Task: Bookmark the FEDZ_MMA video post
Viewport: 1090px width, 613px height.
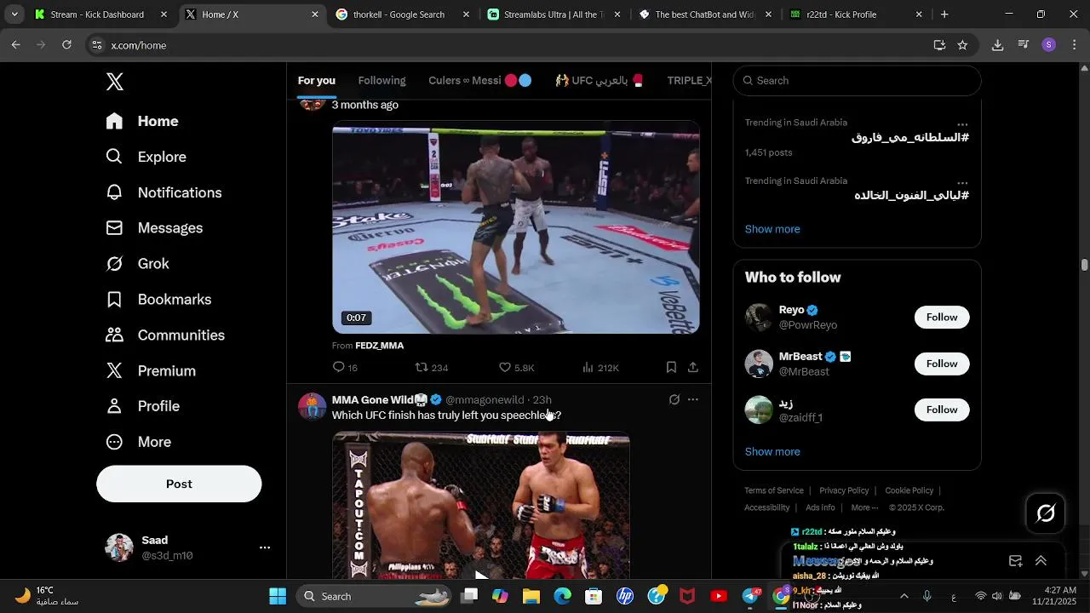Action: point(671,367)
